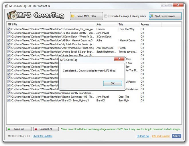Click the Deselect All button
Image resolution: width=189 pixels, height=146 pixels.
[x=46, y=129]
